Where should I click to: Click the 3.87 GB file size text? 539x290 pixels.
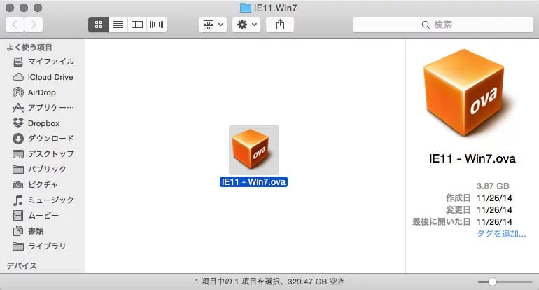click(x=493, y=186)
